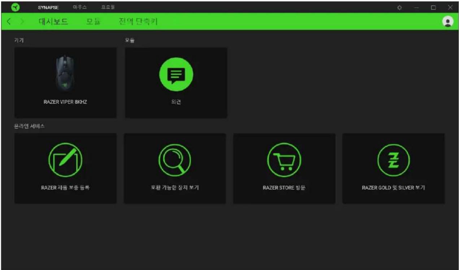Screen dimensions: 459x270
Task: Open the Razer Store cart icon
Action: [284, 160]
